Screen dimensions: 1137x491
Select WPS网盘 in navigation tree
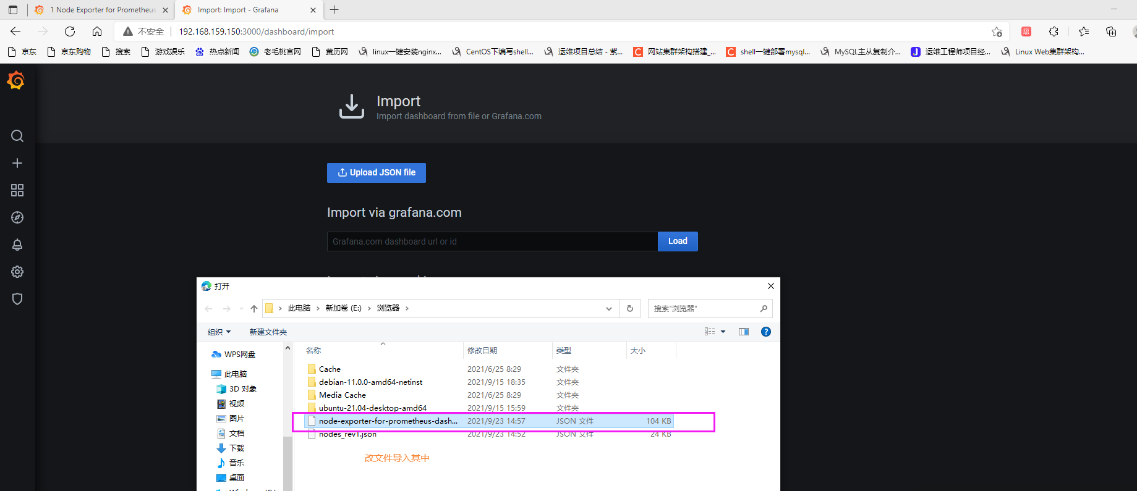234,355
